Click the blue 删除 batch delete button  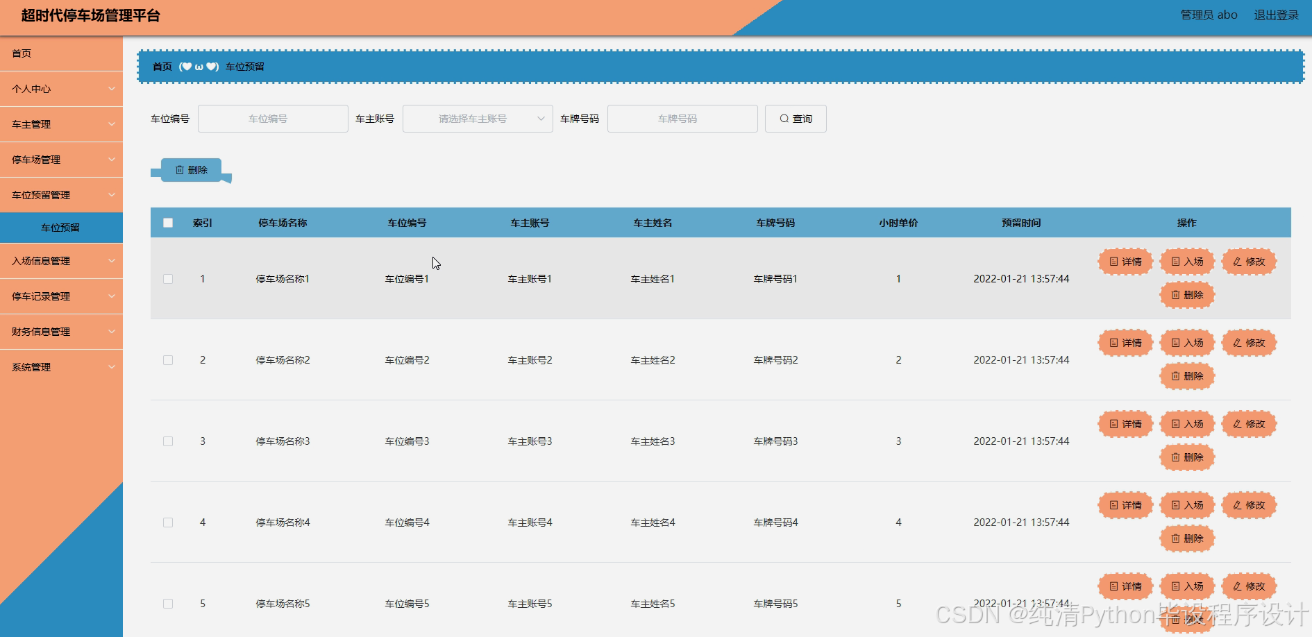pyautogui.click(x=192, y=170)
